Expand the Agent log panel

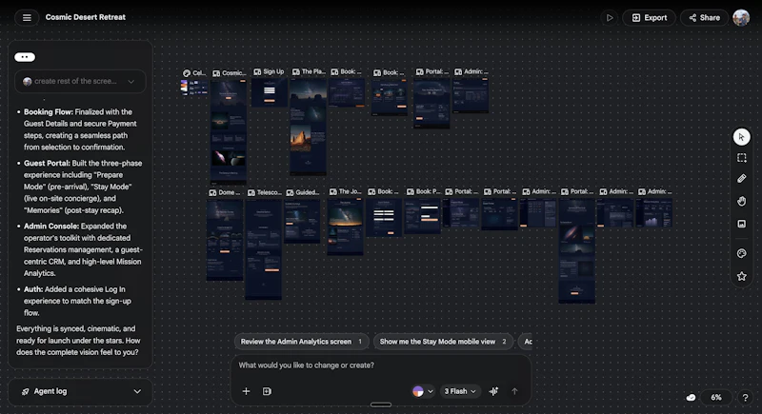click(80, 392)
